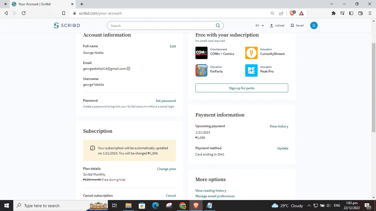The width and height of the screenshot is (376, 211).
Task: Toggle the browser sidebar panel
Action: tap(351, 13)
